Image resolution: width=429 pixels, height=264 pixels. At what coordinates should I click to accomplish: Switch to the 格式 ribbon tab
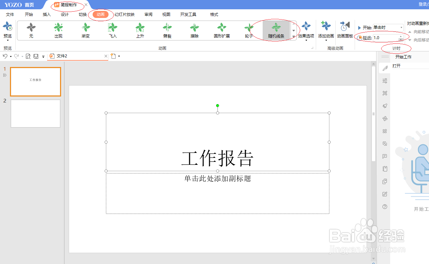pos(214,15)
